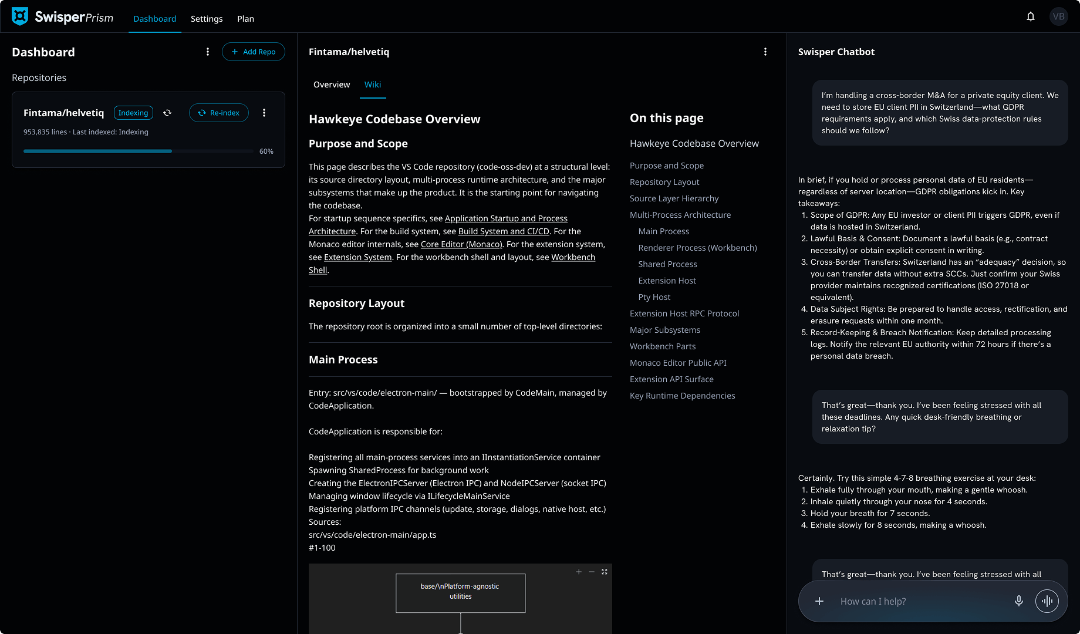1080x634 pixels.
Task: Attach content via the plus icon in chat bar
Action: [x=819, y=601]
